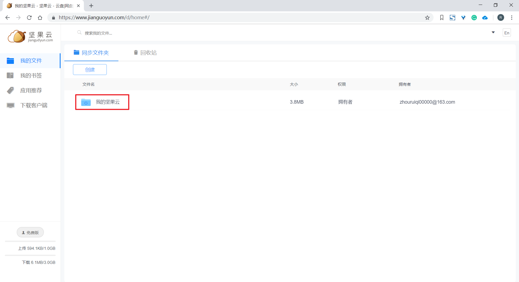Open the 我的文件 sidebar section
The height and width of the screenshot is (282, 519).
[31, 61]
